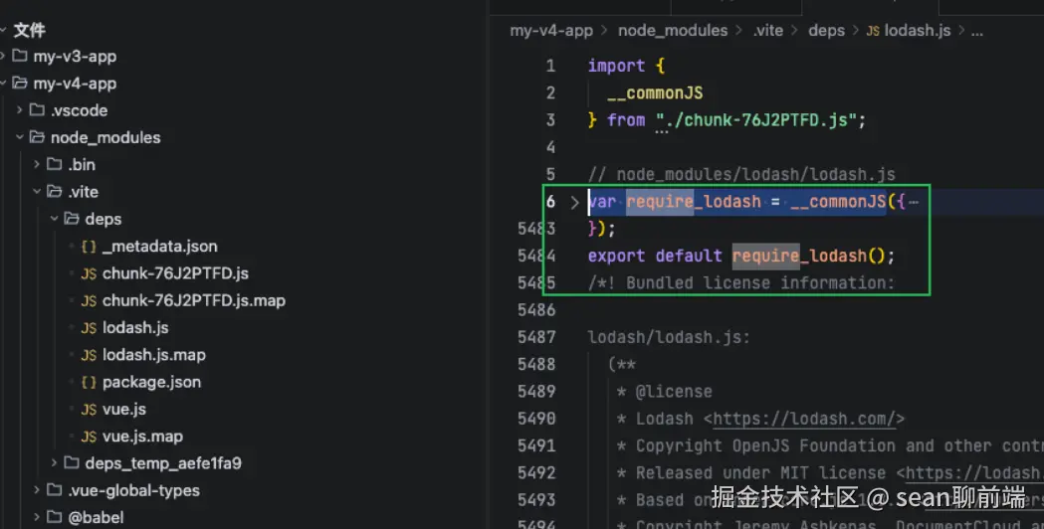Click node_modules in the breadcrumb
Screen dimensions: 1044x529
pos(673,31)
